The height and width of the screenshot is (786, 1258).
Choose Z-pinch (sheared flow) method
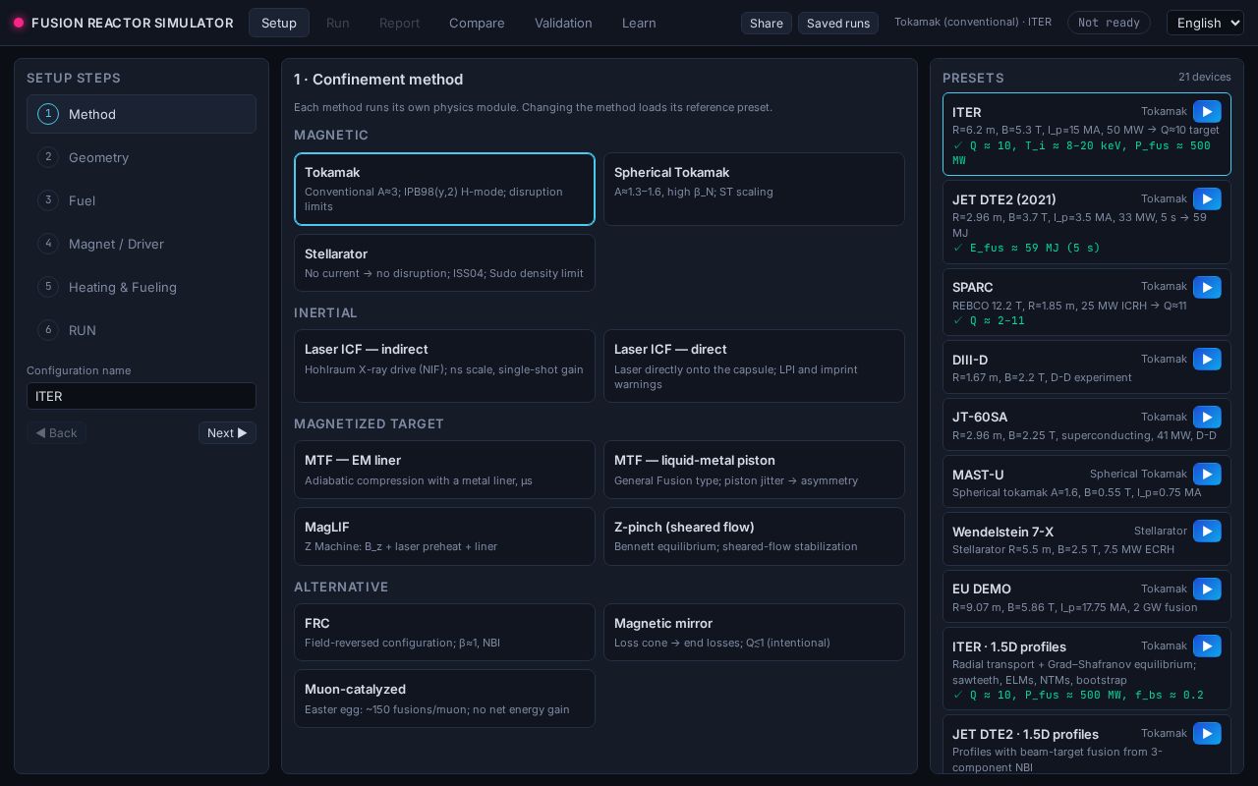[754, 536]
